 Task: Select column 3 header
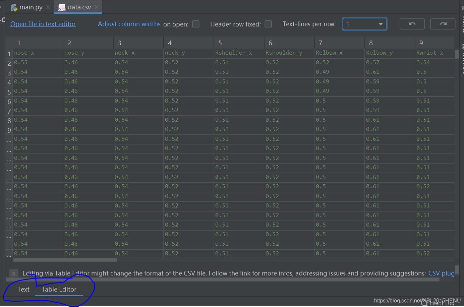(138, 43)
